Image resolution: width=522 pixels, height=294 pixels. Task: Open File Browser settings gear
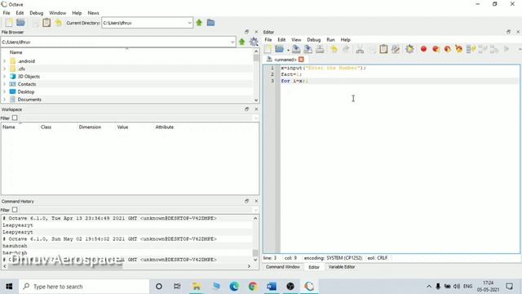pos(254,42)
